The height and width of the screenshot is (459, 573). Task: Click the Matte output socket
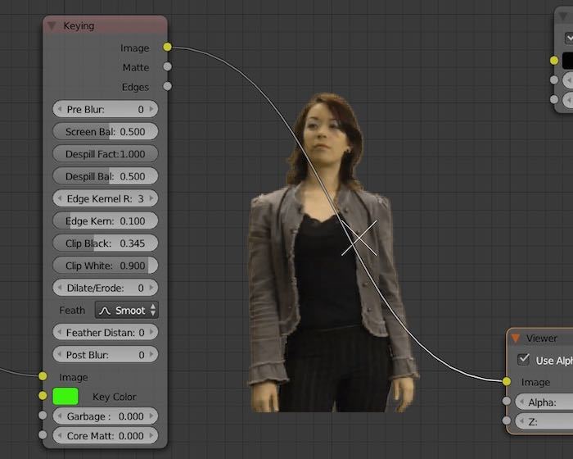(168, 67)
